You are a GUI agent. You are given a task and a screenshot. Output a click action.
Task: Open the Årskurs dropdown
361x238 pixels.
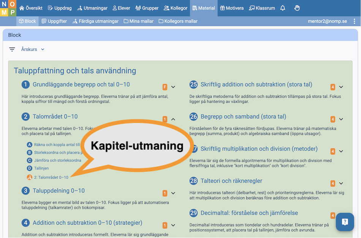[x=33, y=50]
